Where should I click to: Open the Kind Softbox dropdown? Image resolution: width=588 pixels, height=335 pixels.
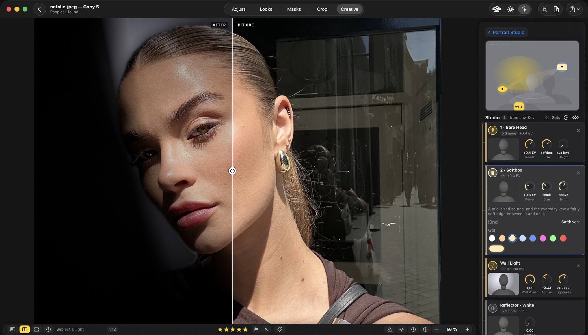pos(570,222)
